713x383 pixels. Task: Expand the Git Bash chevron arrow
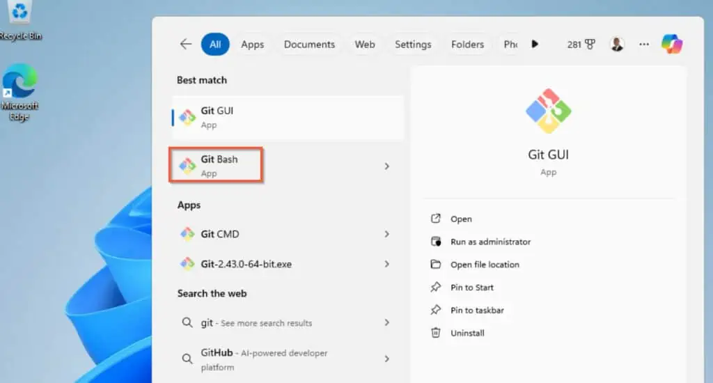[386, 166]
